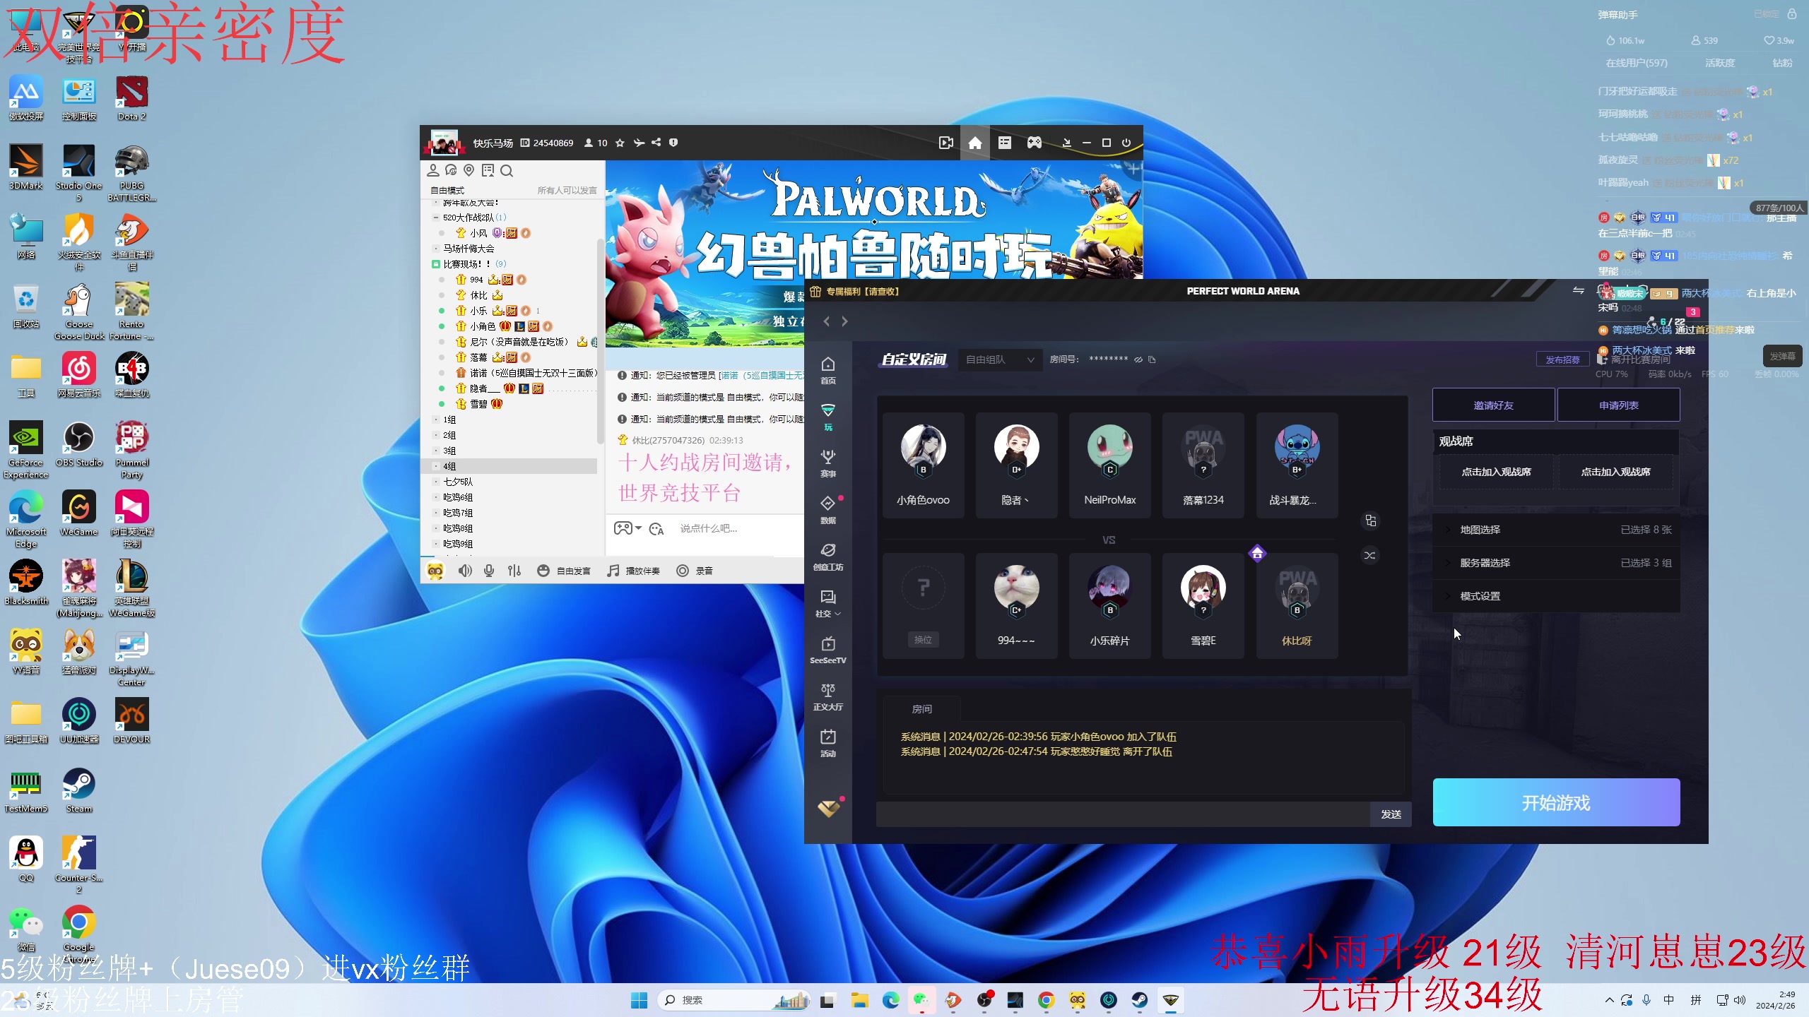Viewport: 1809px width, 1017px height.
Task: Open 正义大厅 sidebar icon
Action: point(828,695)
